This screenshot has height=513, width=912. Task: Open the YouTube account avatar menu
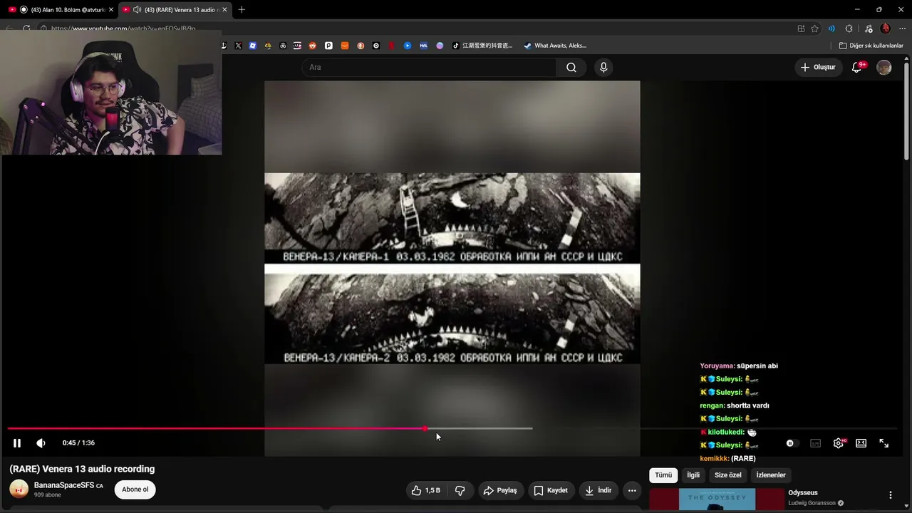coord(884,67)
